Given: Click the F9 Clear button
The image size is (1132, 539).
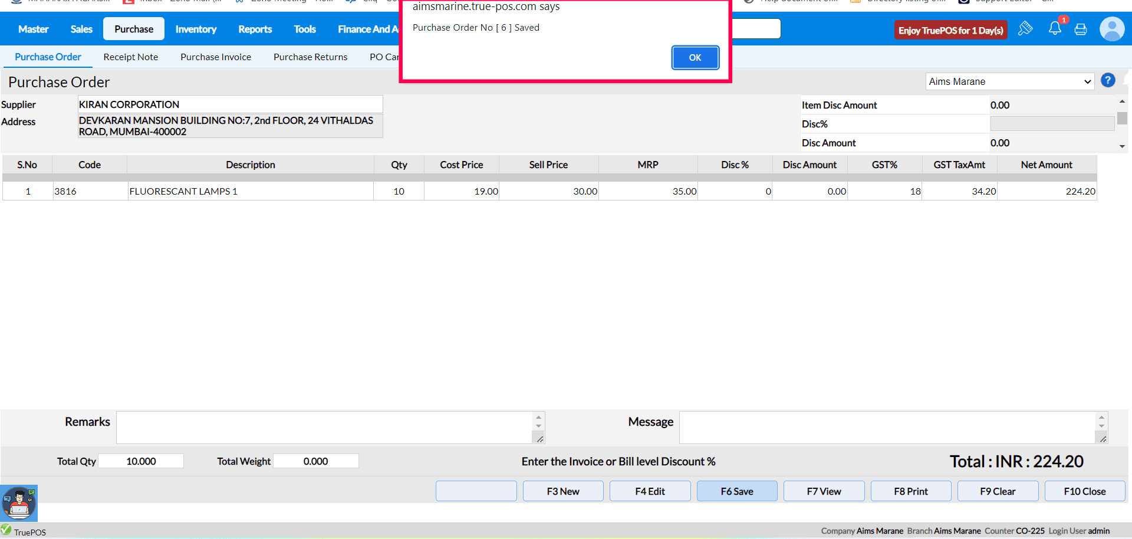Looking at the screenshot, I should click(998, 491).
